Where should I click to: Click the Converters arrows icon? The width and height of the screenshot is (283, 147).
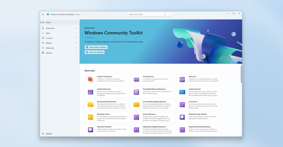(182, 105)
